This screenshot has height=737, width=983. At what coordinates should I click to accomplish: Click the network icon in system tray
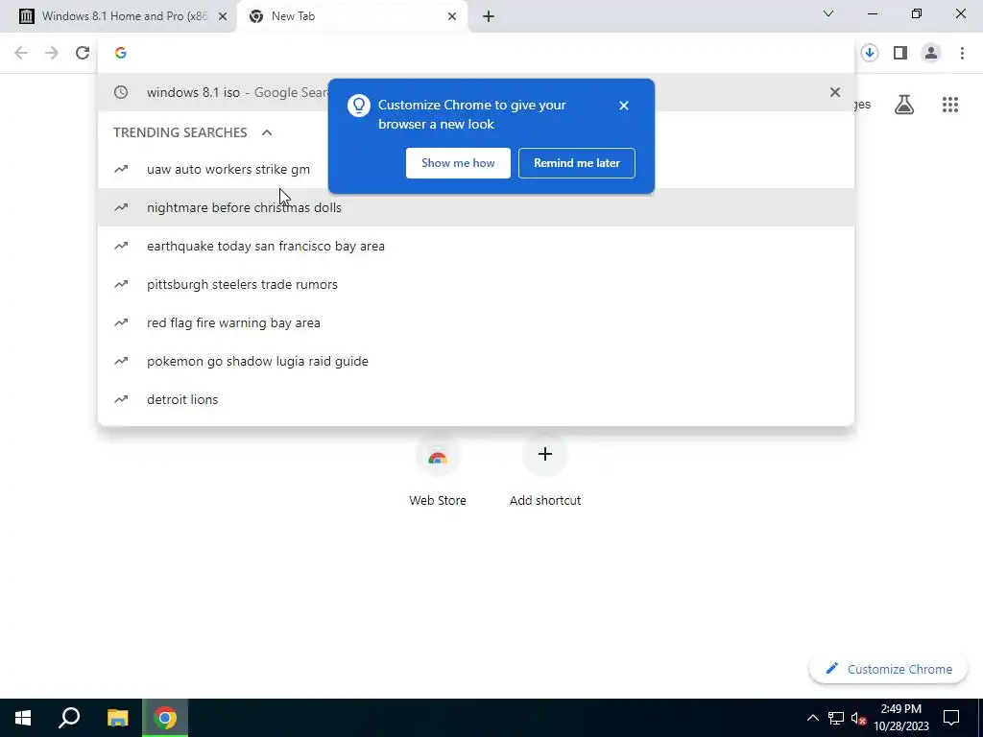[836, 718]
